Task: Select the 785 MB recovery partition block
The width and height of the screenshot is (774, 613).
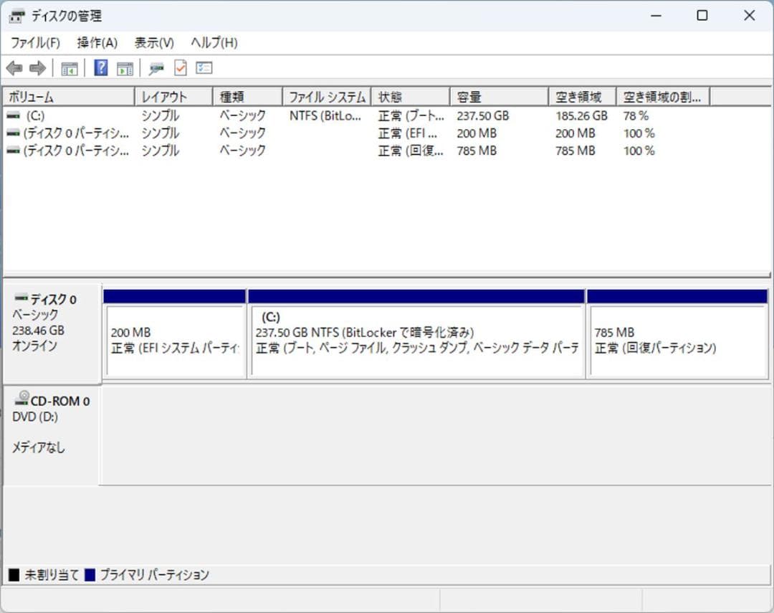Action: point(677,337)
